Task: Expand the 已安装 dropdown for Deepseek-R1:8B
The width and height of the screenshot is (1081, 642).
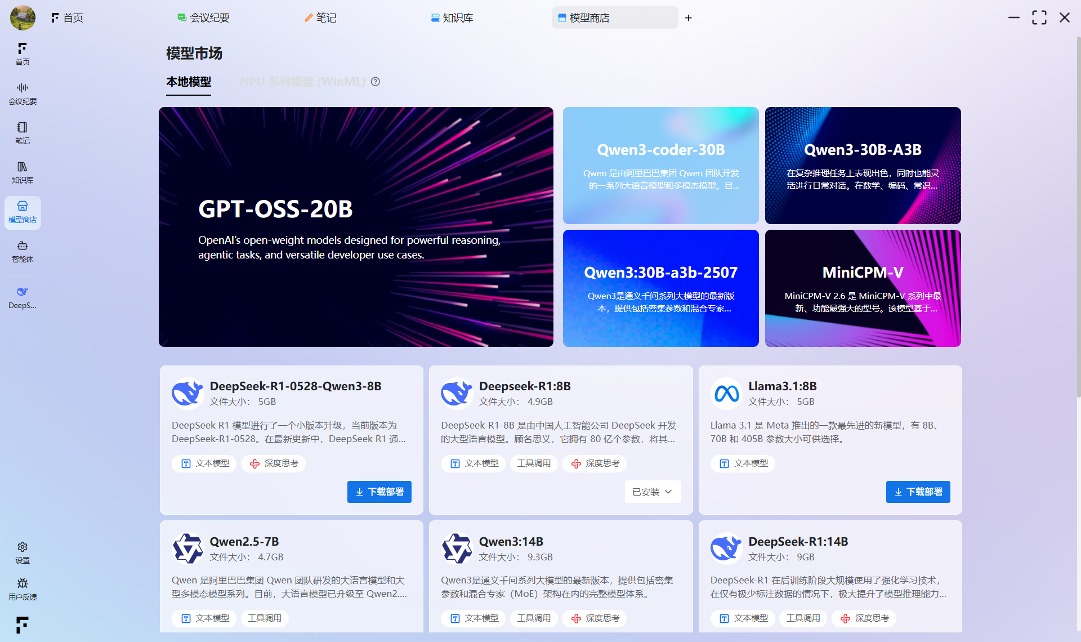Action: tap(653, 492)
